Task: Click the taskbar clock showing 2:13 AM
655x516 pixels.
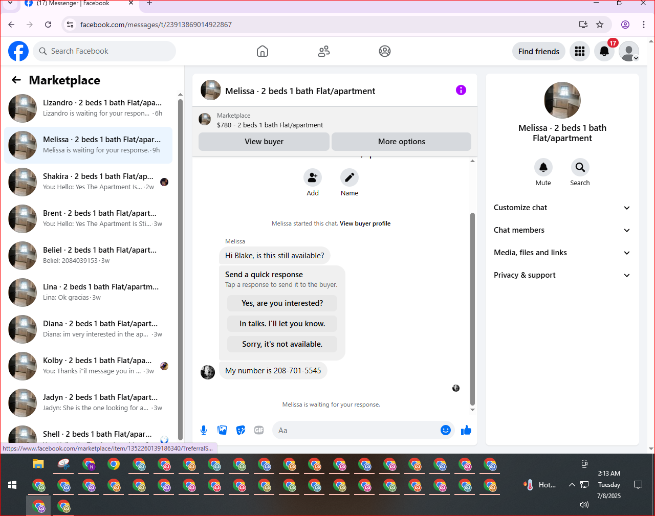Action: (609, 474)
